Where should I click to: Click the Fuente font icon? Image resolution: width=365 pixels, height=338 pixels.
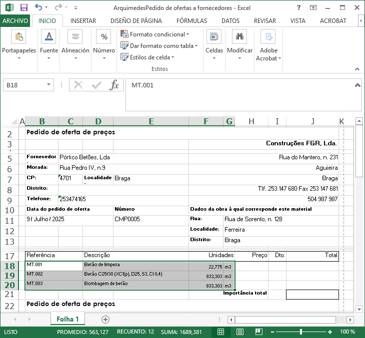(48, 36)
